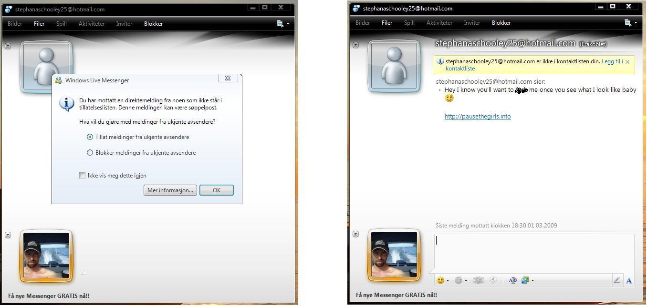The width and height of the screenshot is (647, 306).
Task: Click the Messenger icon in left window title bar
Action: 8,9
